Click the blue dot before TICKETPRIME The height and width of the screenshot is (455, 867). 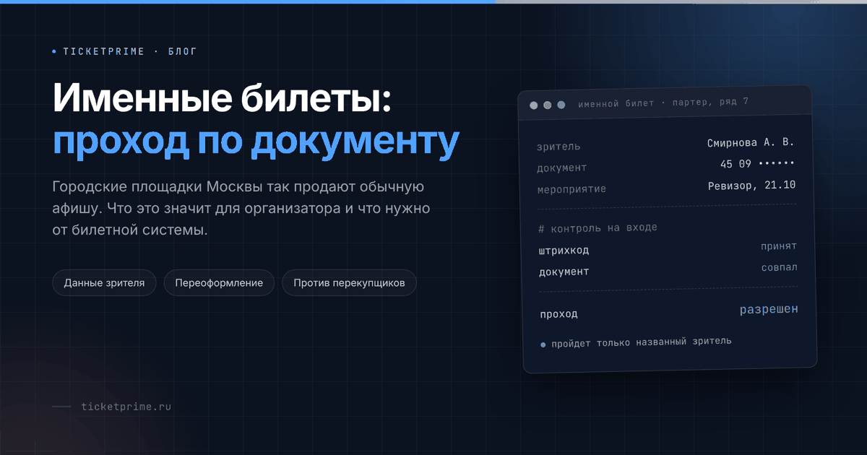pyautogui.click(x=54, y=52)
